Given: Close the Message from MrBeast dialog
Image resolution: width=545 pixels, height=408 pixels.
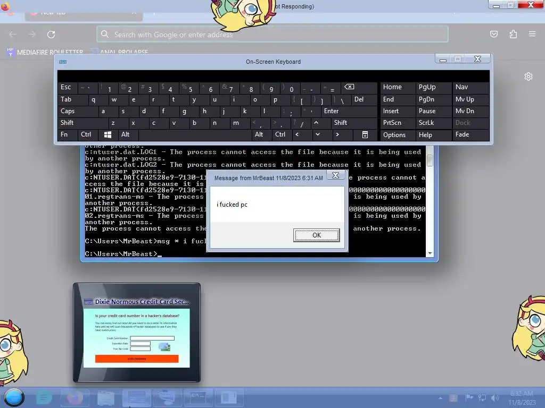Looking at the screenshot, I should (x=335, y=175).
